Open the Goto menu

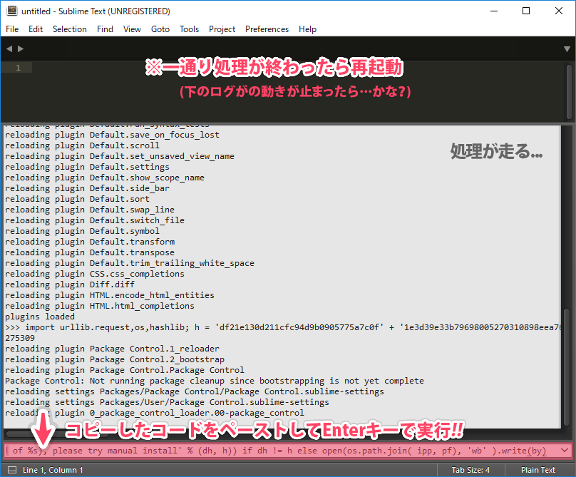(x=160, y=29)
